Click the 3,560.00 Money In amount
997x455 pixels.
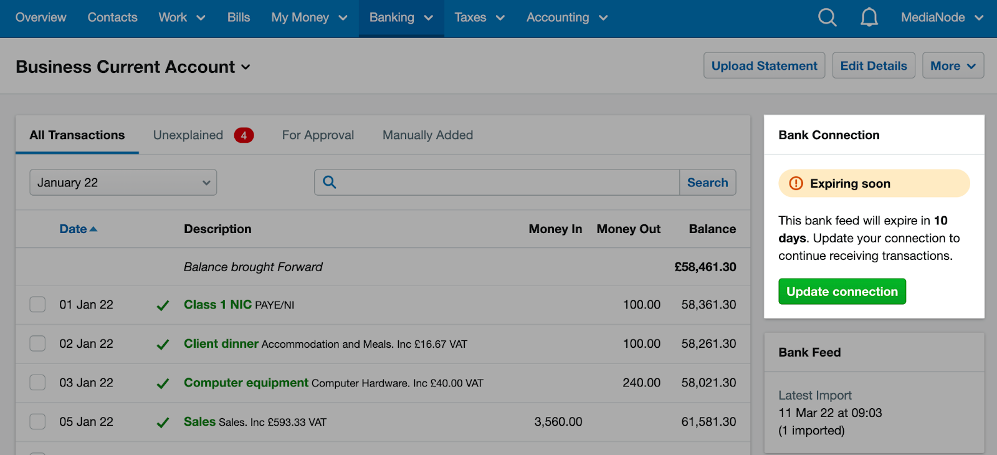558,422
